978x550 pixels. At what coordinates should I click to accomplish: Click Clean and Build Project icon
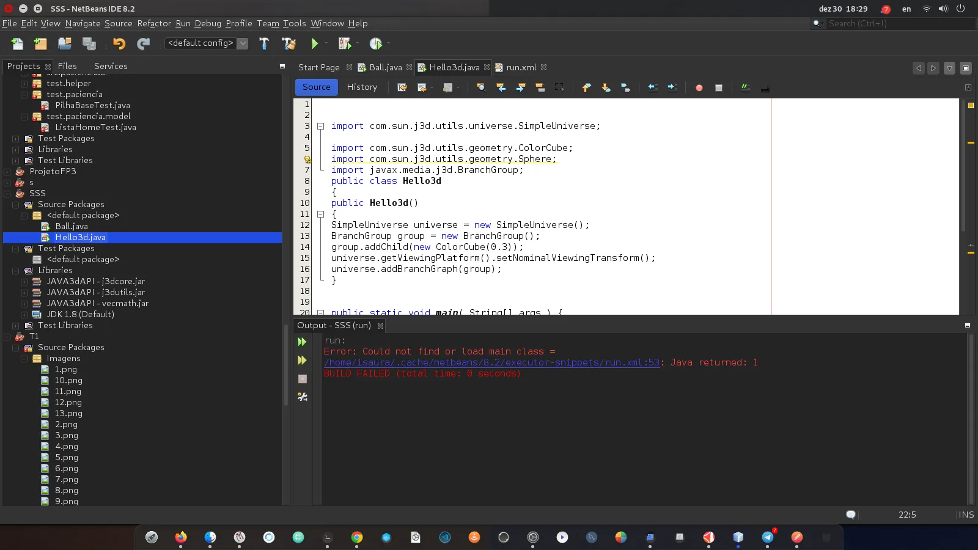(289, 43)
